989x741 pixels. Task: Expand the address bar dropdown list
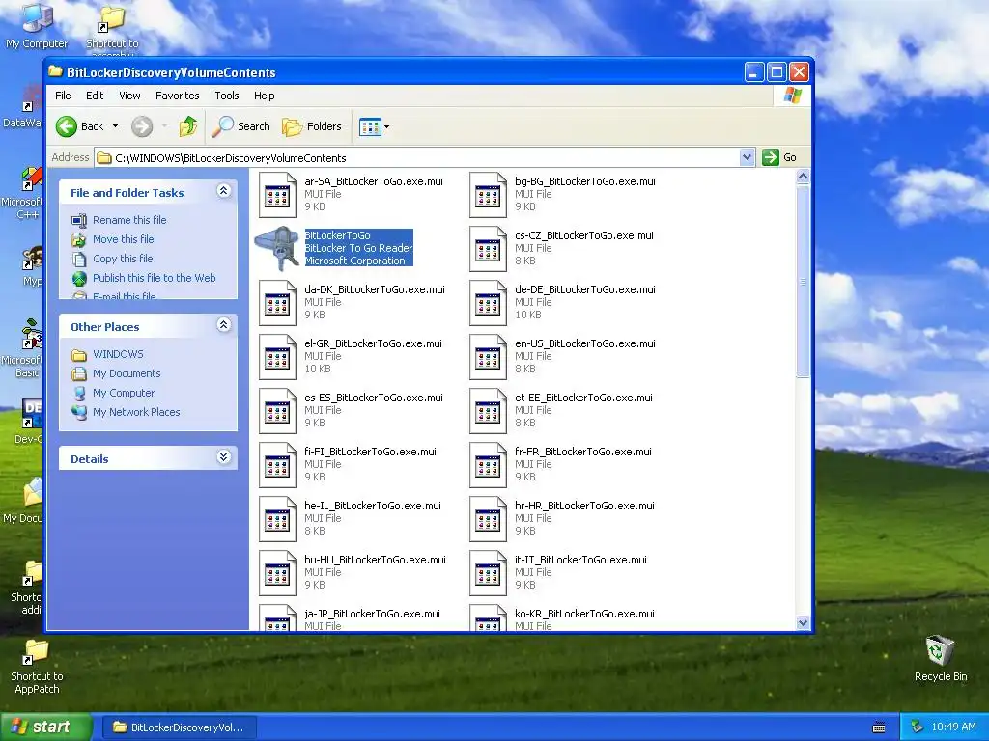747,157
